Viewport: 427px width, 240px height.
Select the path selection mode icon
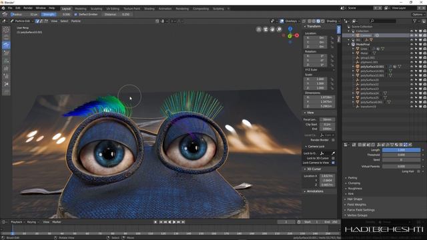coord(37,21)
